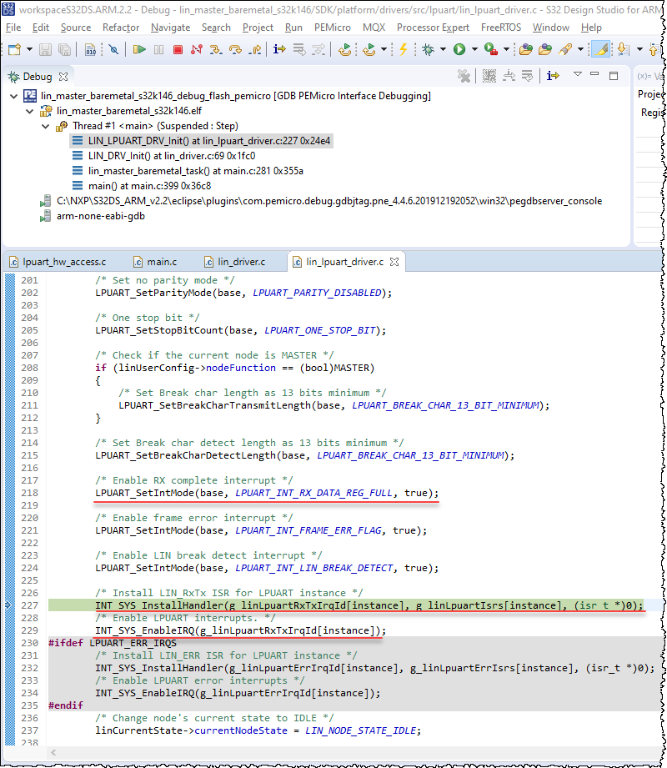The width and height of the screenshot is (667, 768).
Task: Click the Suspend (pause) debug icon
Action: [x=158, y=51]
